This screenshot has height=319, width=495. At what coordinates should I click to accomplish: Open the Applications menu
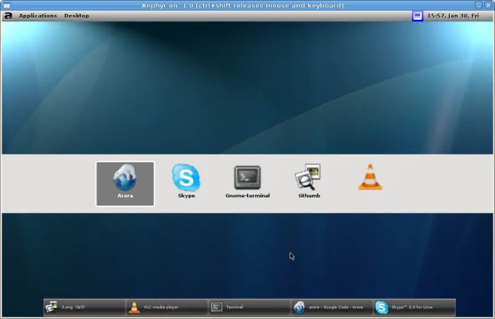coord(38,16)
